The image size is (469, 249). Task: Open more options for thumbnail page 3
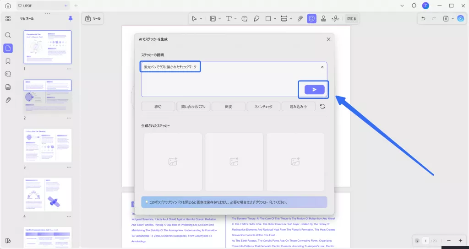(69, 168)
